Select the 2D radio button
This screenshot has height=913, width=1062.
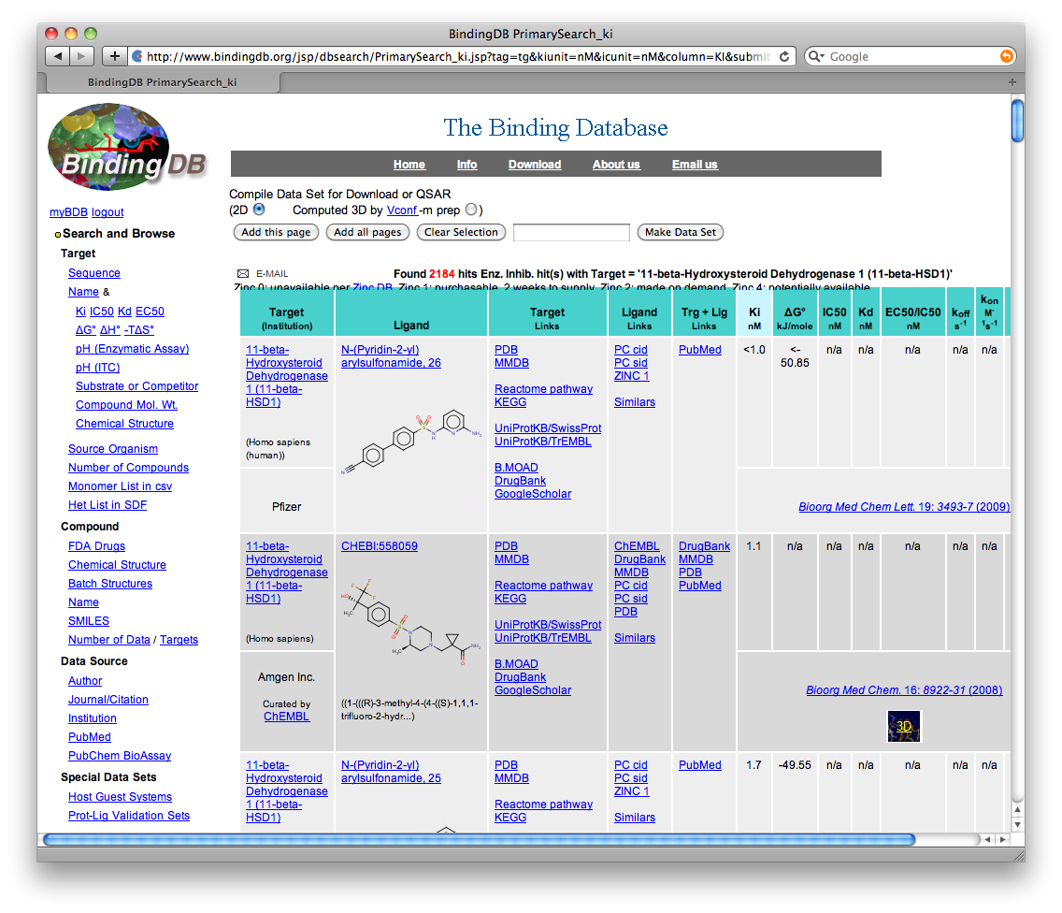[x=259, y=210]
